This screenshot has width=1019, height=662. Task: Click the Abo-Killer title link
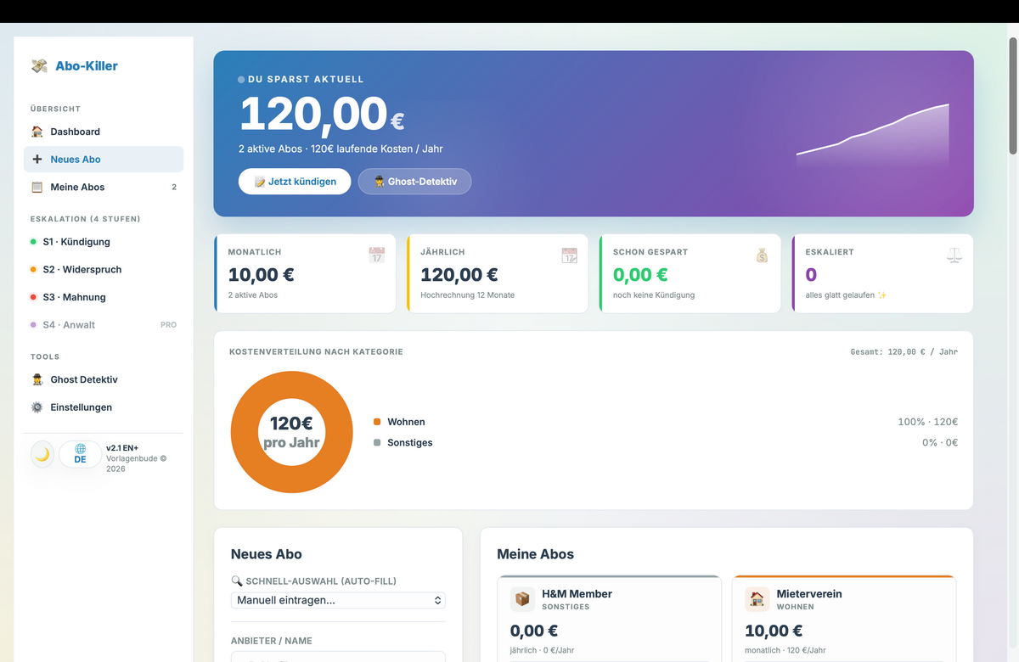87,66
